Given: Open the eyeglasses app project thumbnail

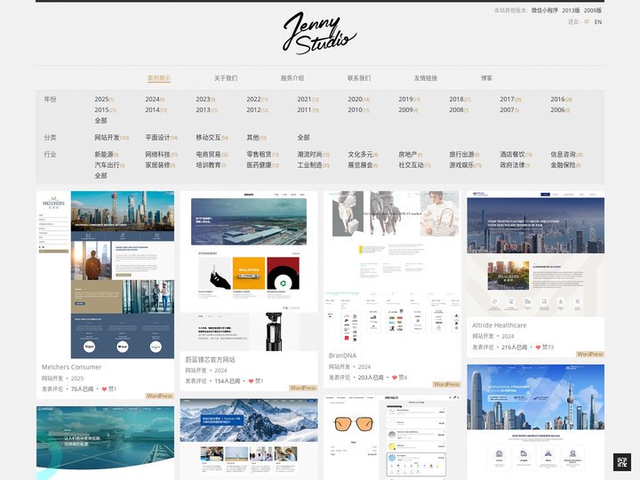Looking at the screenshot, I should tap(392, 437).
